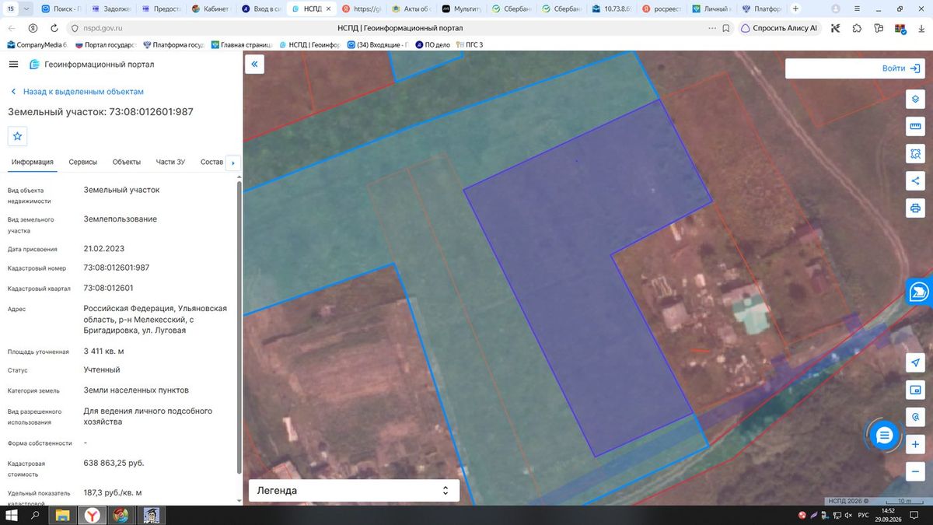Toggle the overview mini-map button
Viewport: 933px width, 525px height.
click(915, 390)
